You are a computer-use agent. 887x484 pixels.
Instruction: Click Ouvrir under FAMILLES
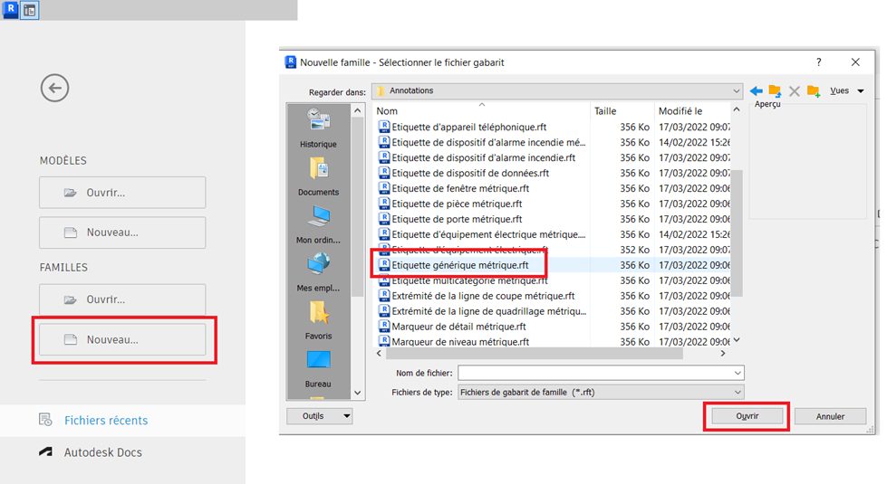pyautogui.click(x=122, y=299)
